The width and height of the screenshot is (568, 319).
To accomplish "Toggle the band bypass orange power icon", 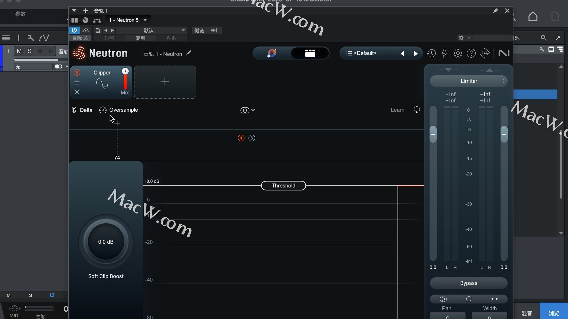I will (x=241, y=138).
